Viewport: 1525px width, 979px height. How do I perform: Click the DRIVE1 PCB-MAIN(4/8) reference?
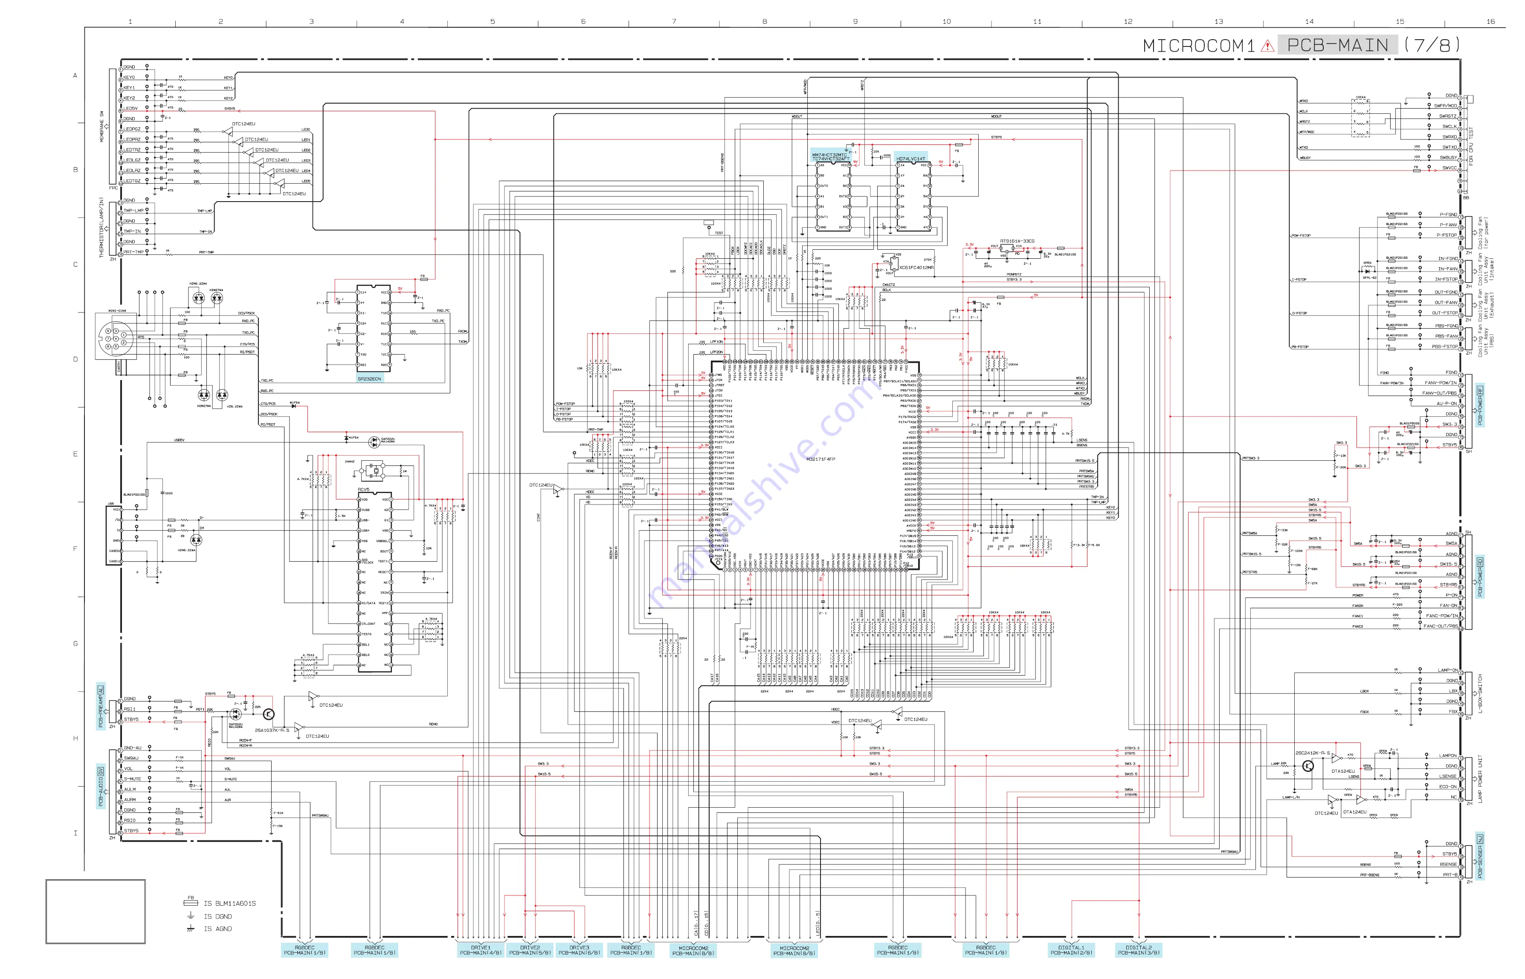point(481,950)
